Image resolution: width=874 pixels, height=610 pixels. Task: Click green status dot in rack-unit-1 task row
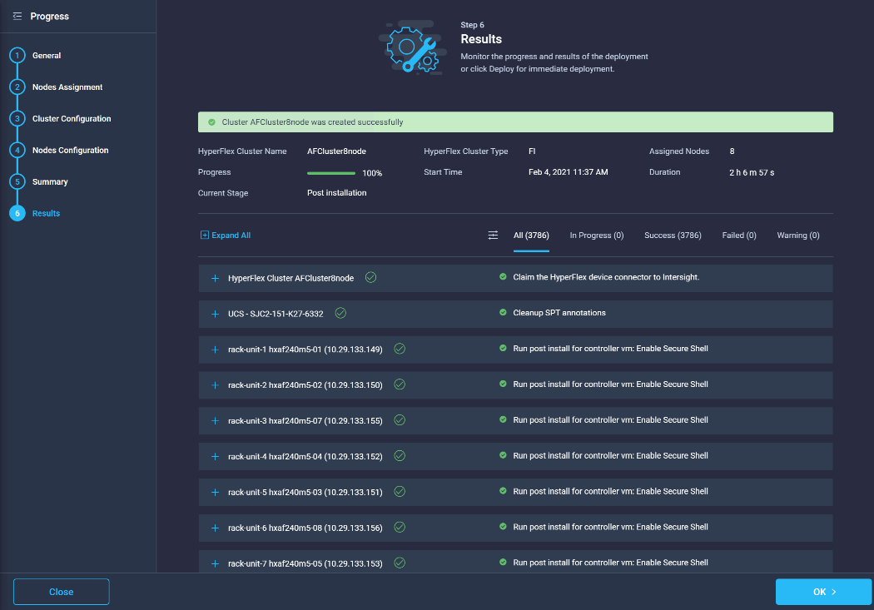pos(503,348)
